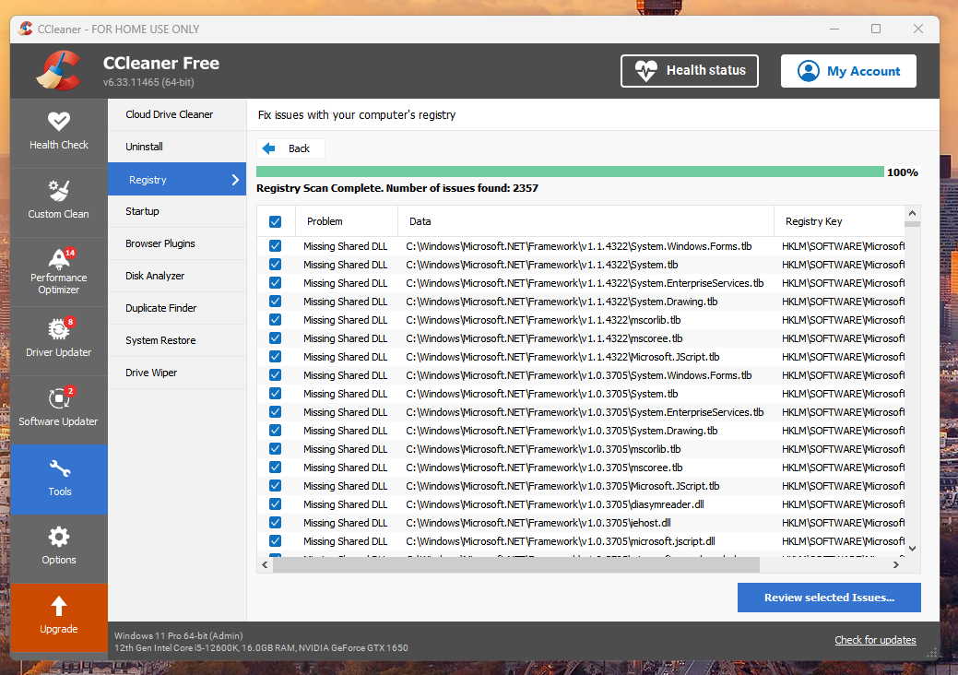958x675 pixels.
Task: Open Health Check from the sidebar
Action: point(59,132)
